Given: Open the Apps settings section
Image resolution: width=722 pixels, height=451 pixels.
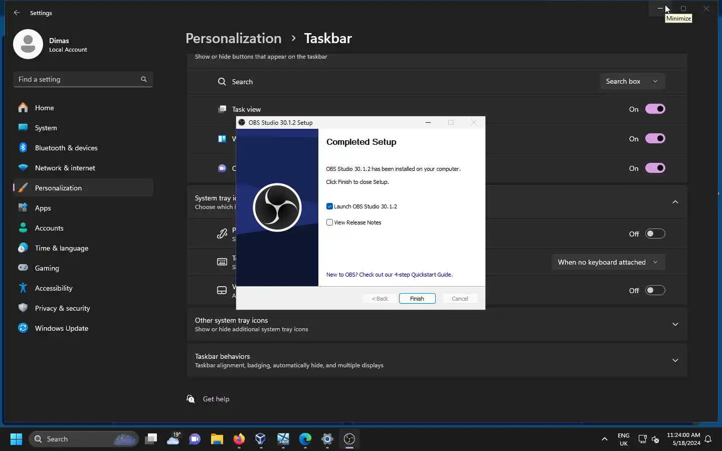Looking at the screenshot, I should pyautogui.click(x=83, y=208).
